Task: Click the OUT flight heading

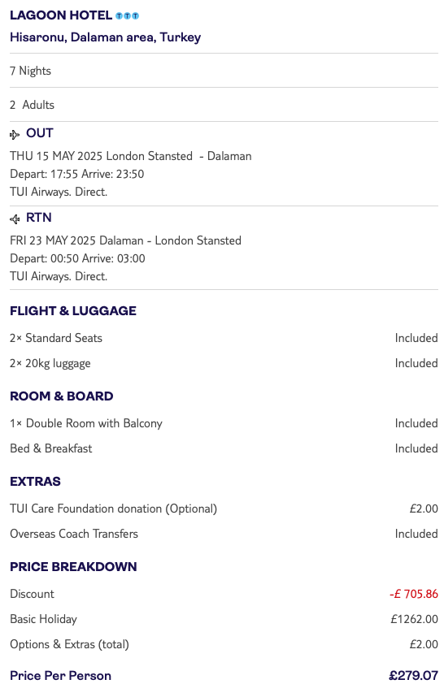Action: [40, 133]
